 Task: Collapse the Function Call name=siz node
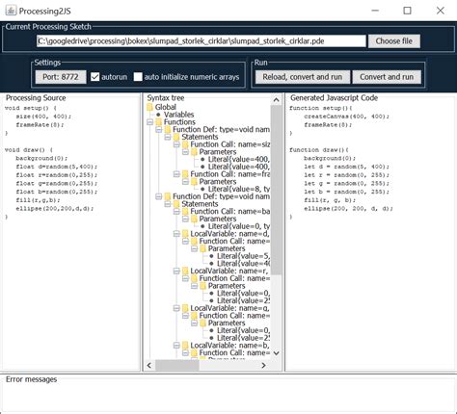click(x=176, y=144)
